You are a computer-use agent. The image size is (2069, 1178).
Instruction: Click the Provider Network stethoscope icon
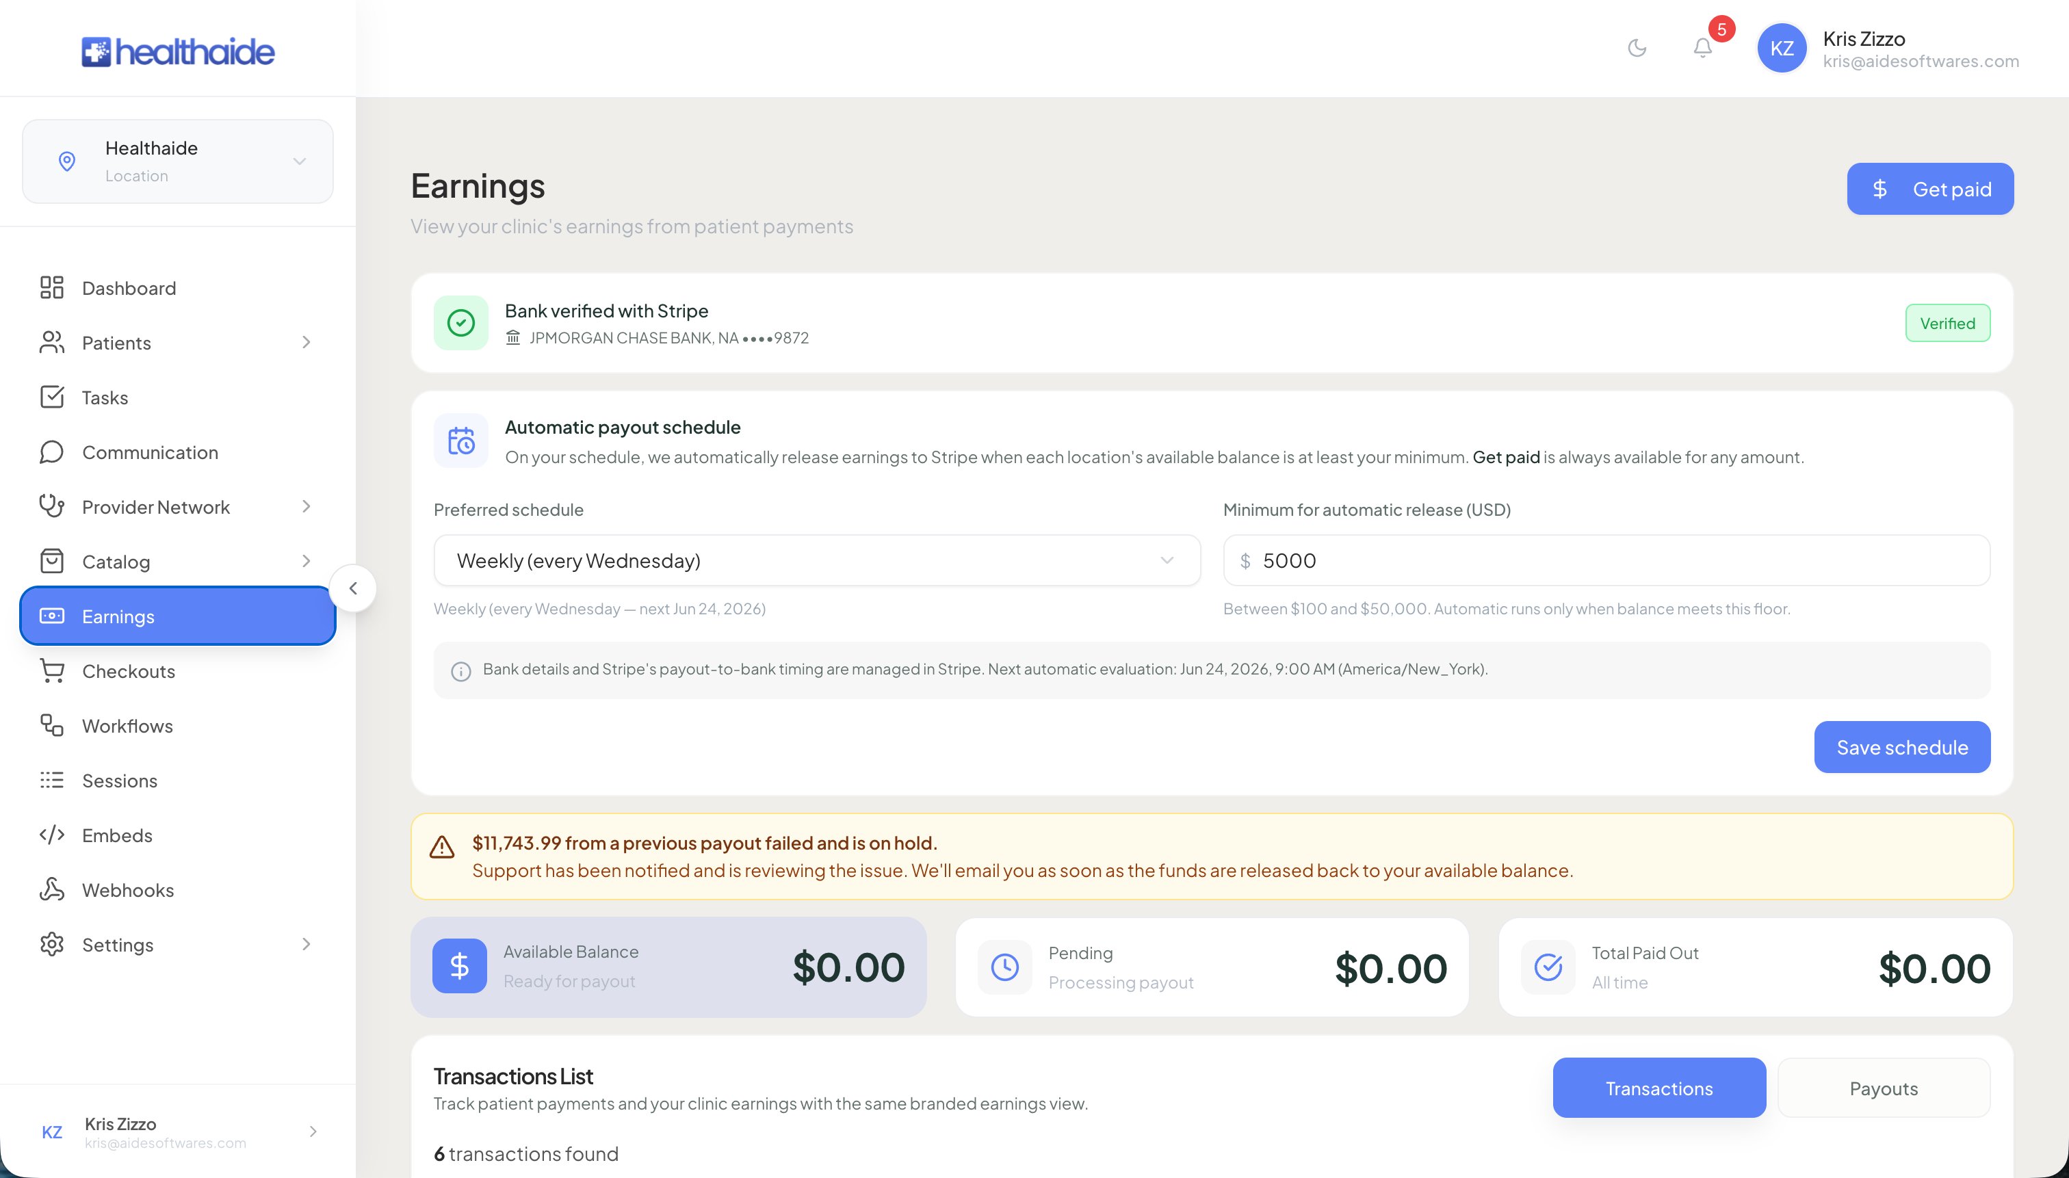(52, 506)
